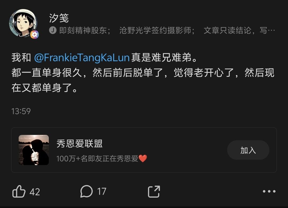Join the 秀恩爱联盟 circle with 加入
288x208 pixels.
(248, 150)
